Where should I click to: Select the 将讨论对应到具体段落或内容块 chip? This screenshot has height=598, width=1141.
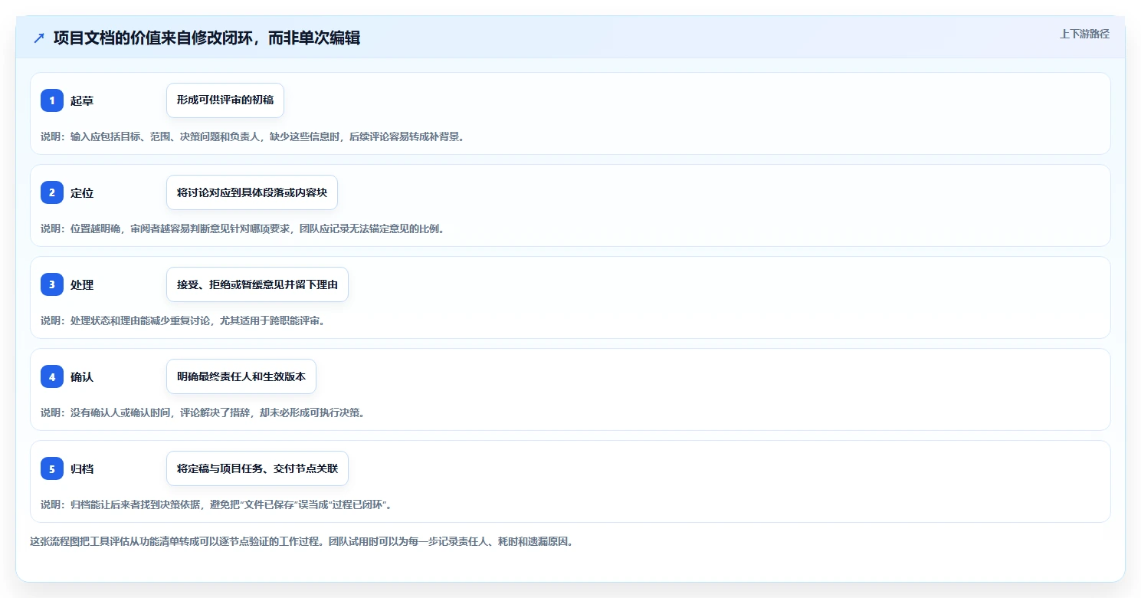(x=252, y=192)
